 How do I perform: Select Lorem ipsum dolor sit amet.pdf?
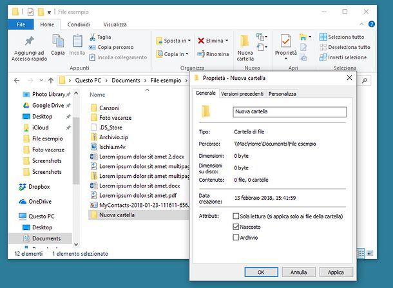pyautogui.click(x=133, y=195)
